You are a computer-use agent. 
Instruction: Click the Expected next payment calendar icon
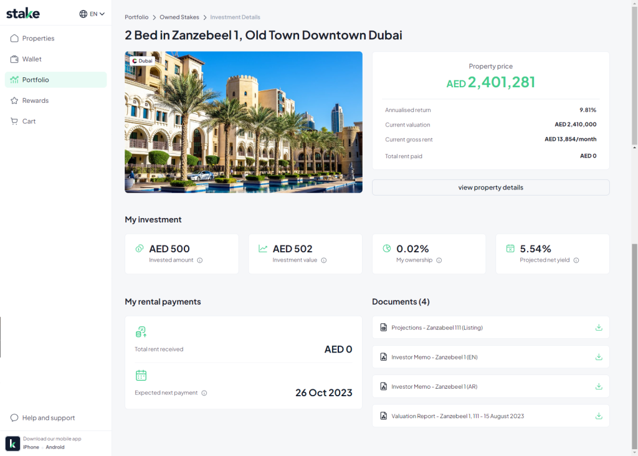pyautogui.click(x=141, y=376)
